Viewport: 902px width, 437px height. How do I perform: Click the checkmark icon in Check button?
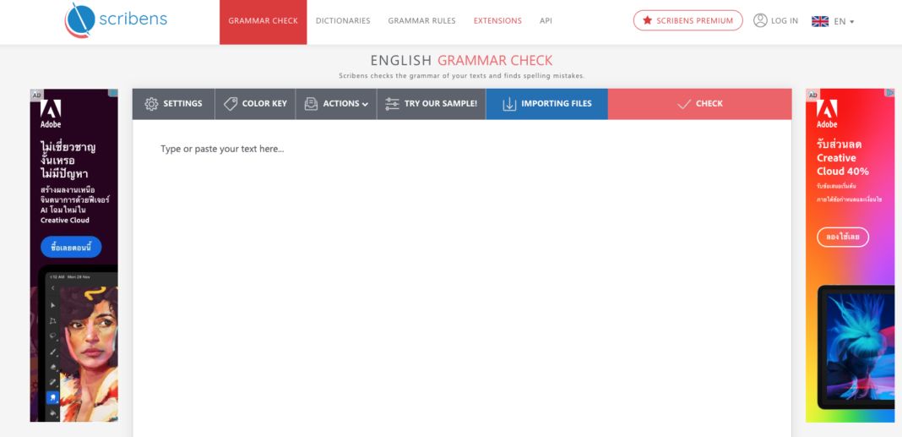684,104
